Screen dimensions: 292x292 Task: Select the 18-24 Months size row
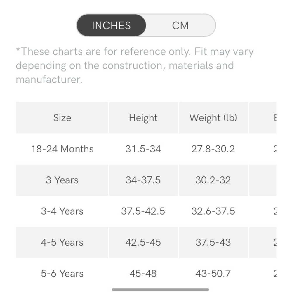click(x=146, y=149)
